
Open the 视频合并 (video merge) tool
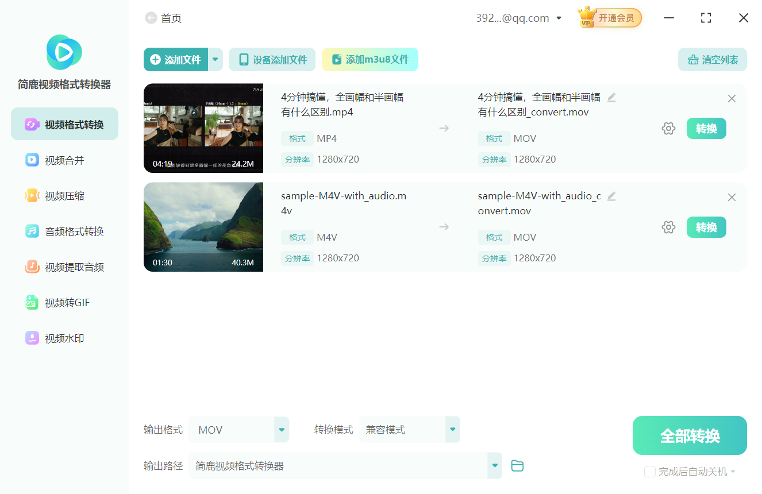tap(64, 160)
